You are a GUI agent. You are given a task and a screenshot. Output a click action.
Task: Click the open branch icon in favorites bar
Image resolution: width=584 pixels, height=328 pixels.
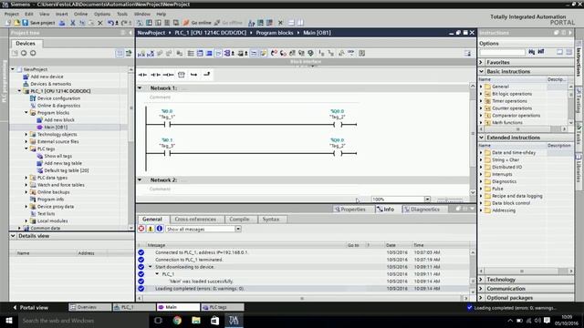193,75
